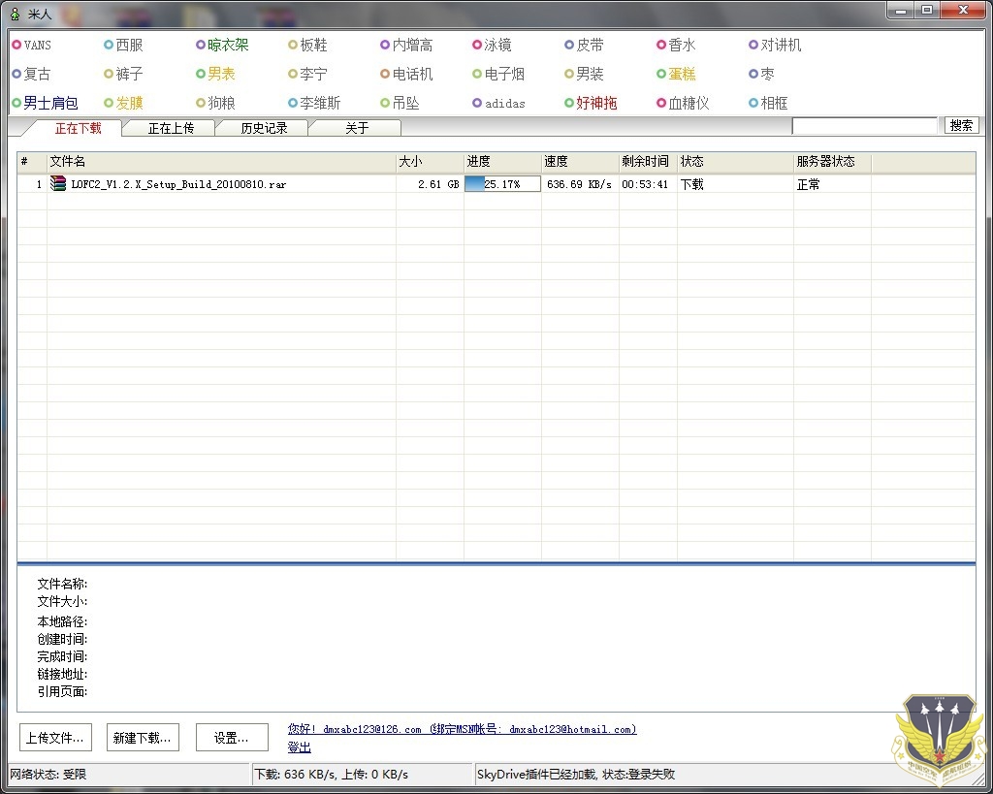Open the 设置... button
993x794 pixels.
tap(231, 738)
